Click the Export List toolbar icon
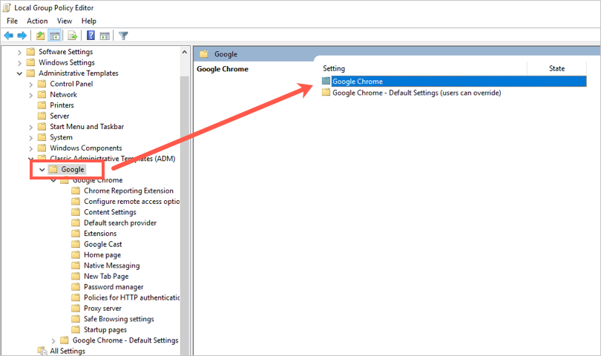 tap(73, 35)
